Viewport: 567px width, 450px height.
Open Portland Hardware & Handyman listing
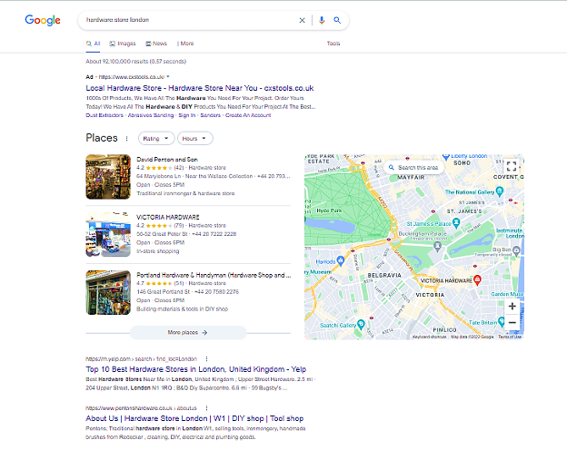[214, 275]
